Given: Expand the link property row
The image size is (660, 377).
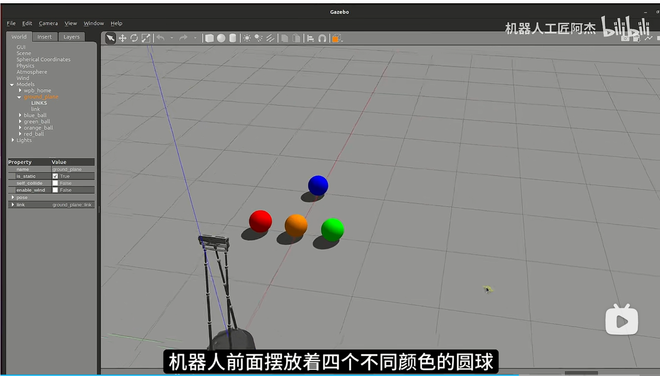Looking at the screenshot, I should pyautogui.click(x=13, y=205).
